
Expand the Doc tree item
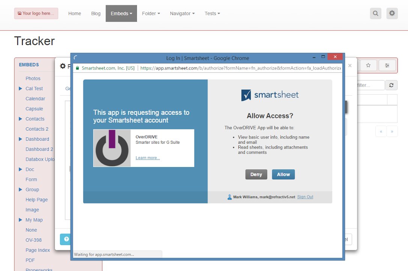click(x=20, y=169)
